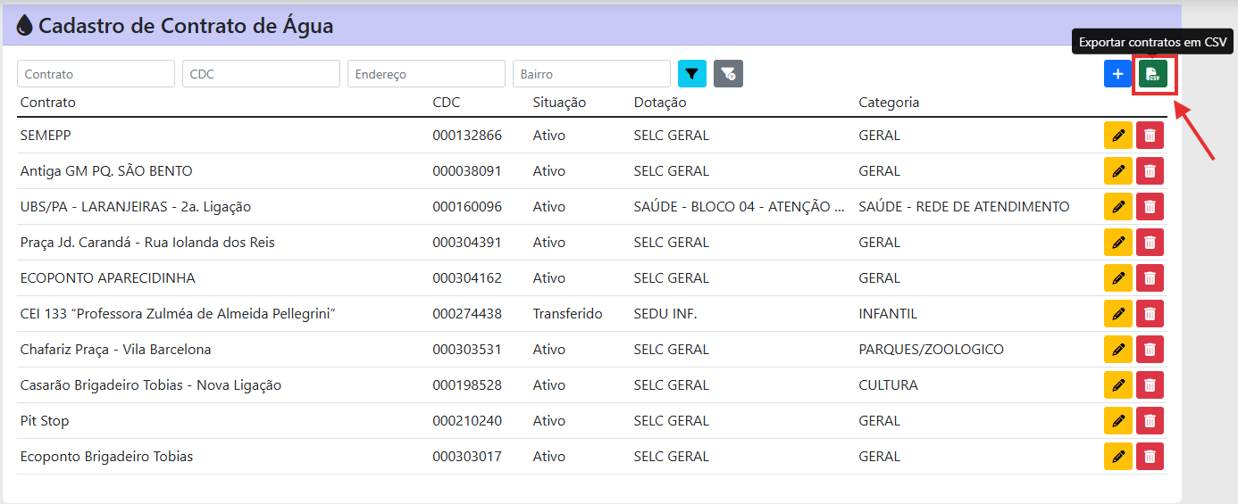
Task: Click the green Export CSV icon
Action: point(1153,74)
